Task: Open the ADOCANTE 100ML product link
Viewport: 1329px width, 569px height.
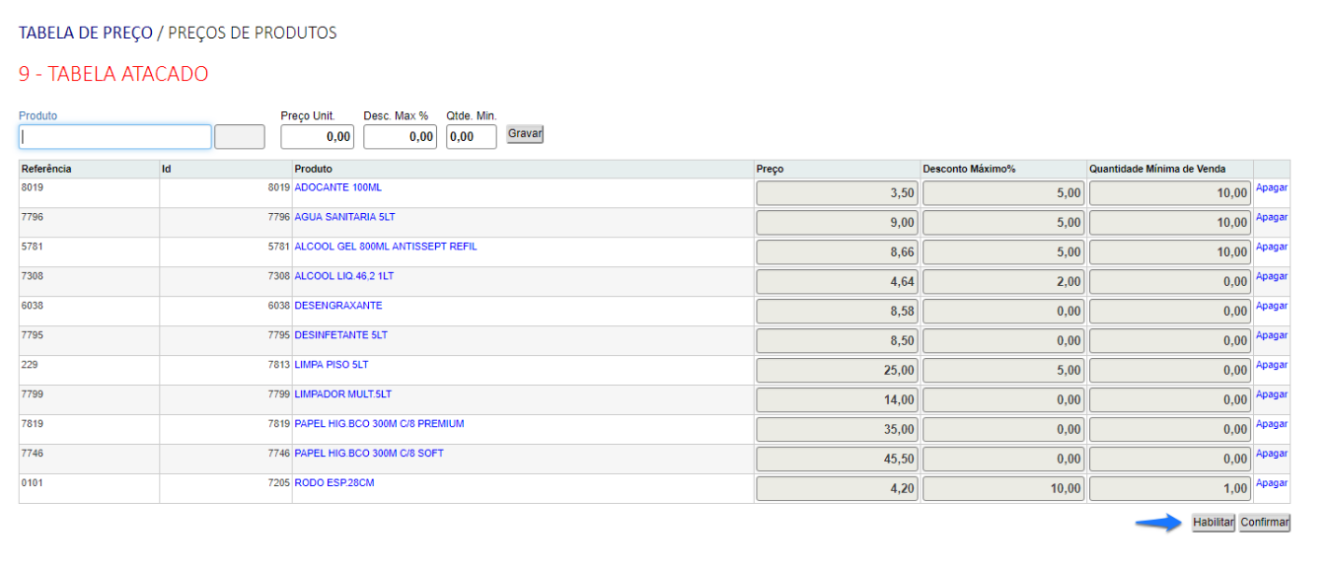Action: [x=337, y=187]
